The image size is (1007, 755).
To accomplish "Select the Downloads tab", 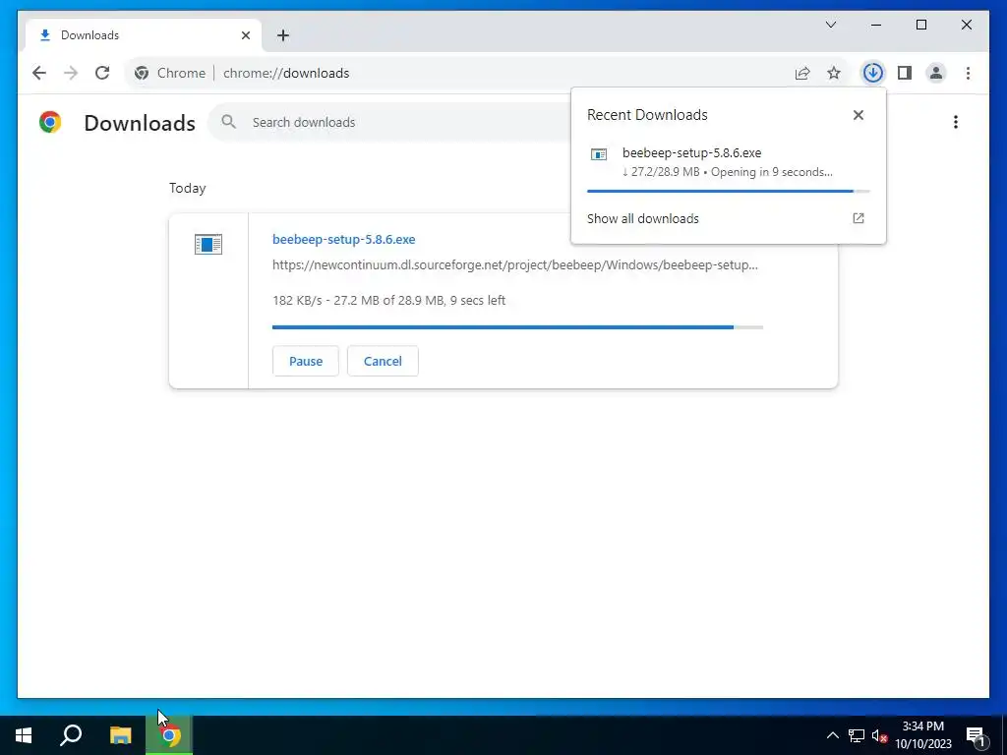I will click(144, 35).
